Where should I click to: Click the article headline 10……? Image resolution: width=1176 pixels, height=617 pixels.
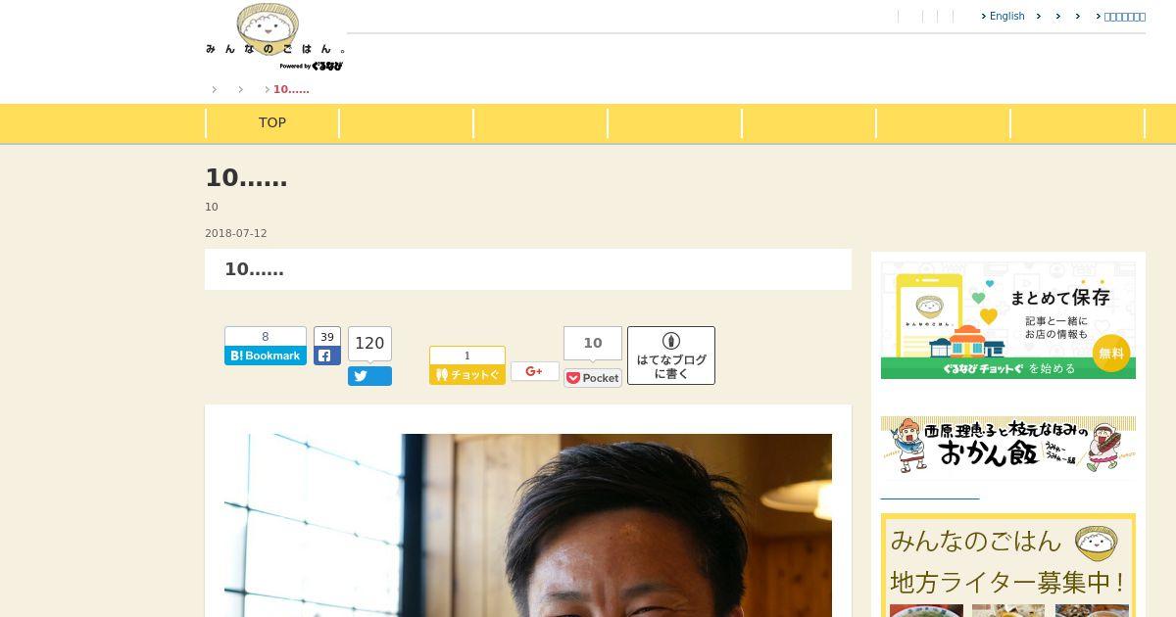246,177
